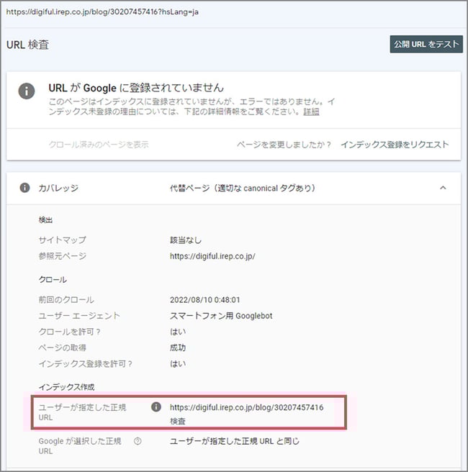Image resolution: width=468 pixels, height=472 pixels.
Task: Click info icon beside ユーザーが指定した正規 URL
Action: click(x=156, y=407)
